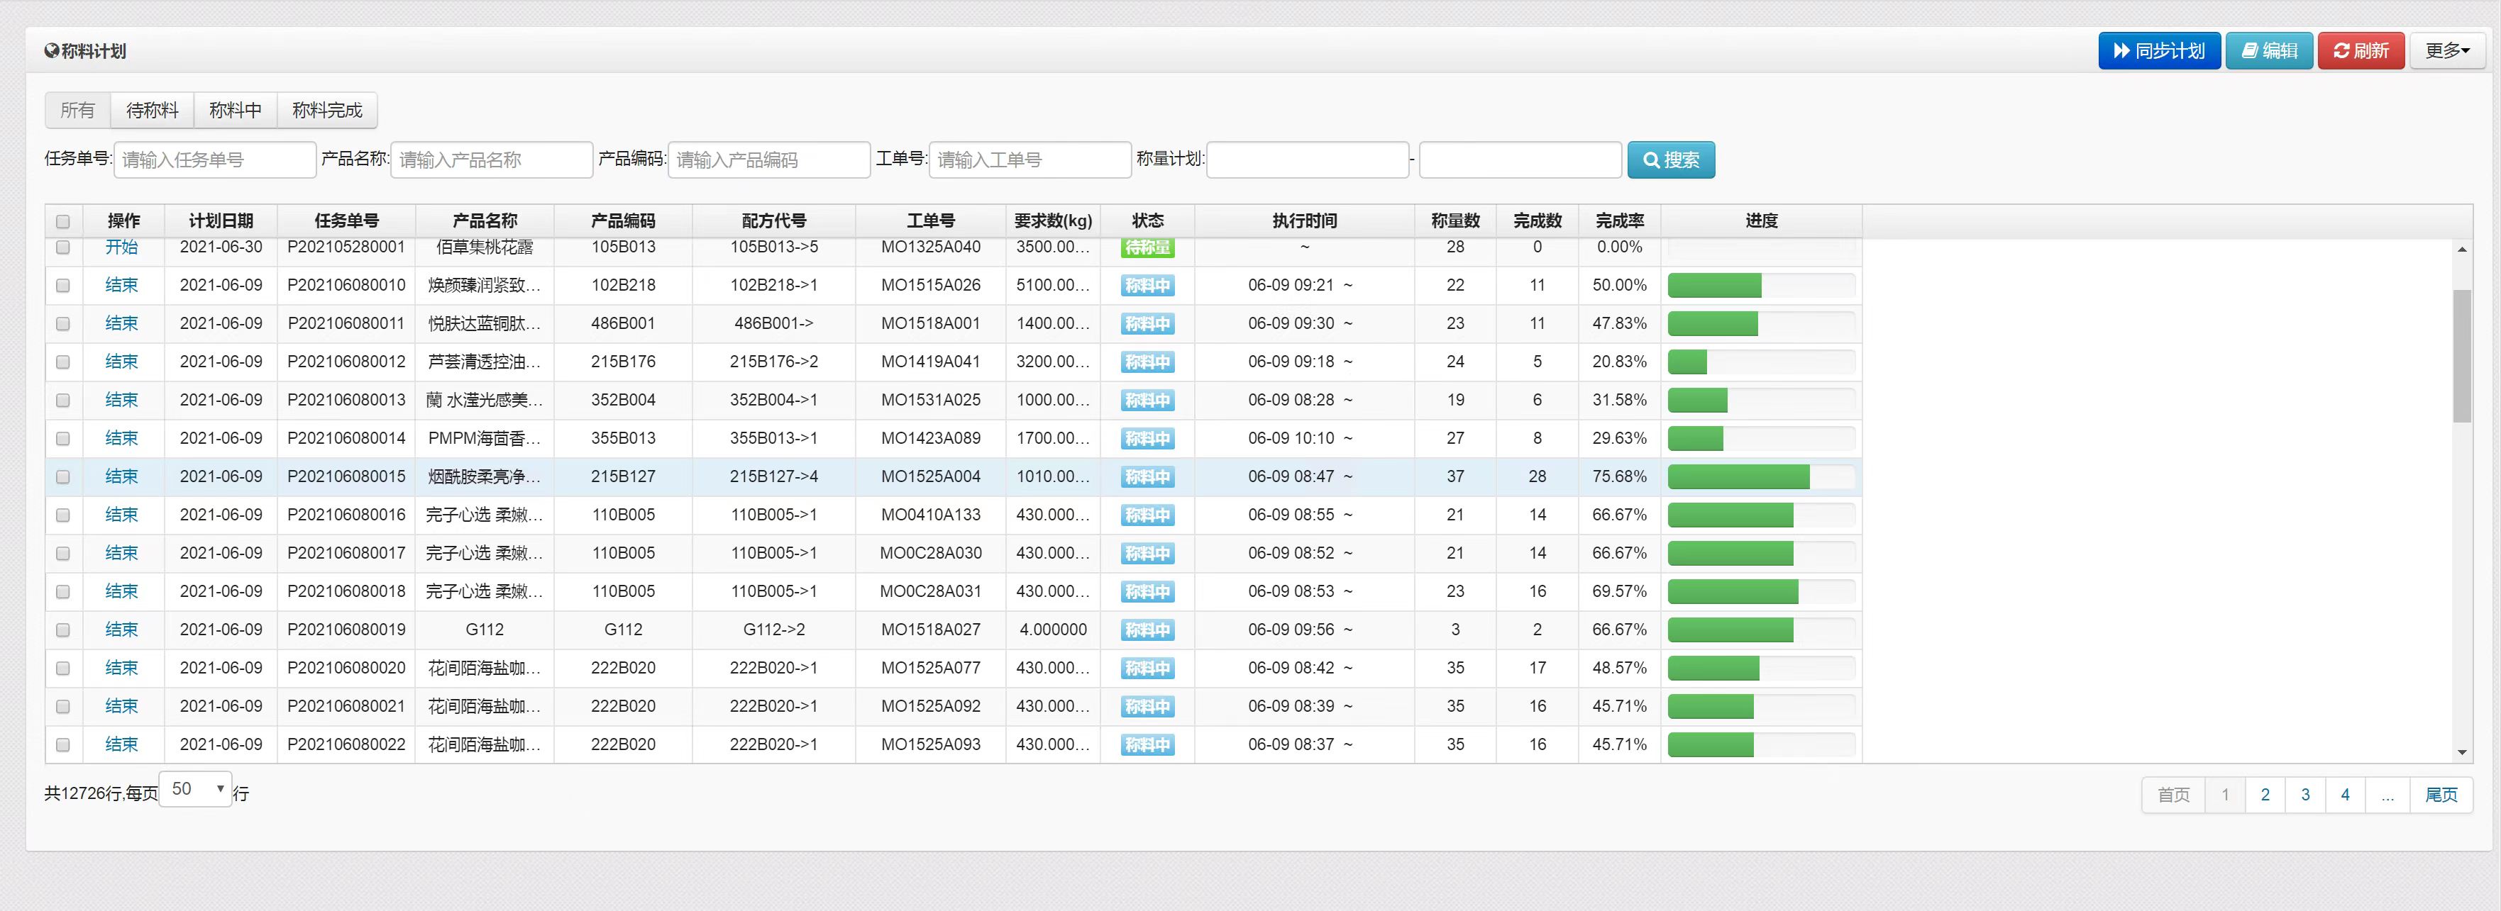
Task: Click formula cell 215B127->4
Action: [x=774, y=476]
